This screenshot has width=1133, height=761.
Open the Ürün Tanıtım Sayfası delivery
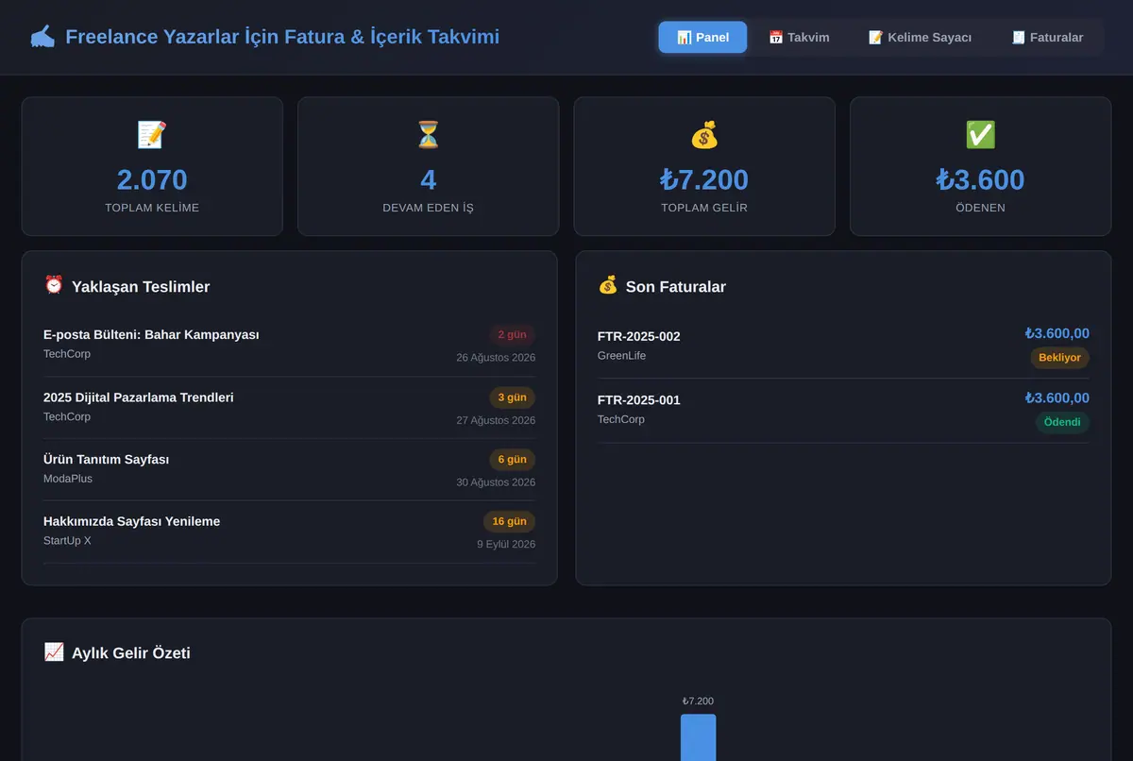289,469
